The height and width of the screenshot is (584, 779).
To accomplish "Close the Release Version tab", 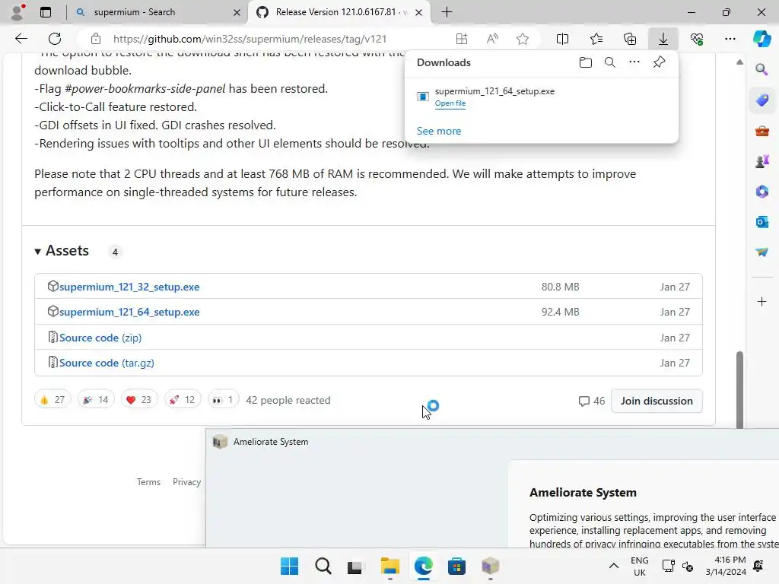I will [418, 12].
